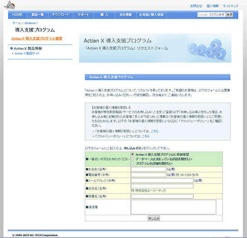Click the お問合せ link at top
The height and width of the screenshot is (238, 247).
click(x=196, y=6)
